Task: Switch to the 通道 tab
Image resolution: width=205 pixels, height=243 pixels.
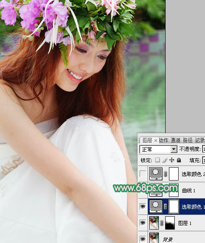Action: coord(176,140)
